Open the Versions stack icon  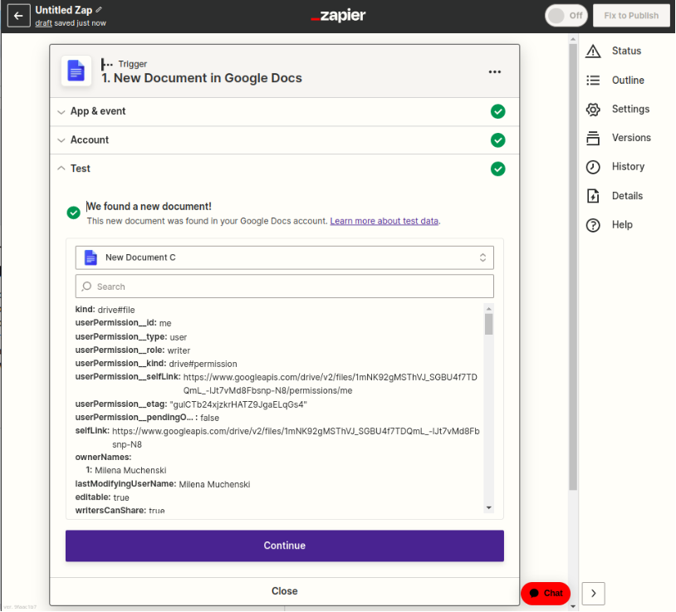point(593,138)
